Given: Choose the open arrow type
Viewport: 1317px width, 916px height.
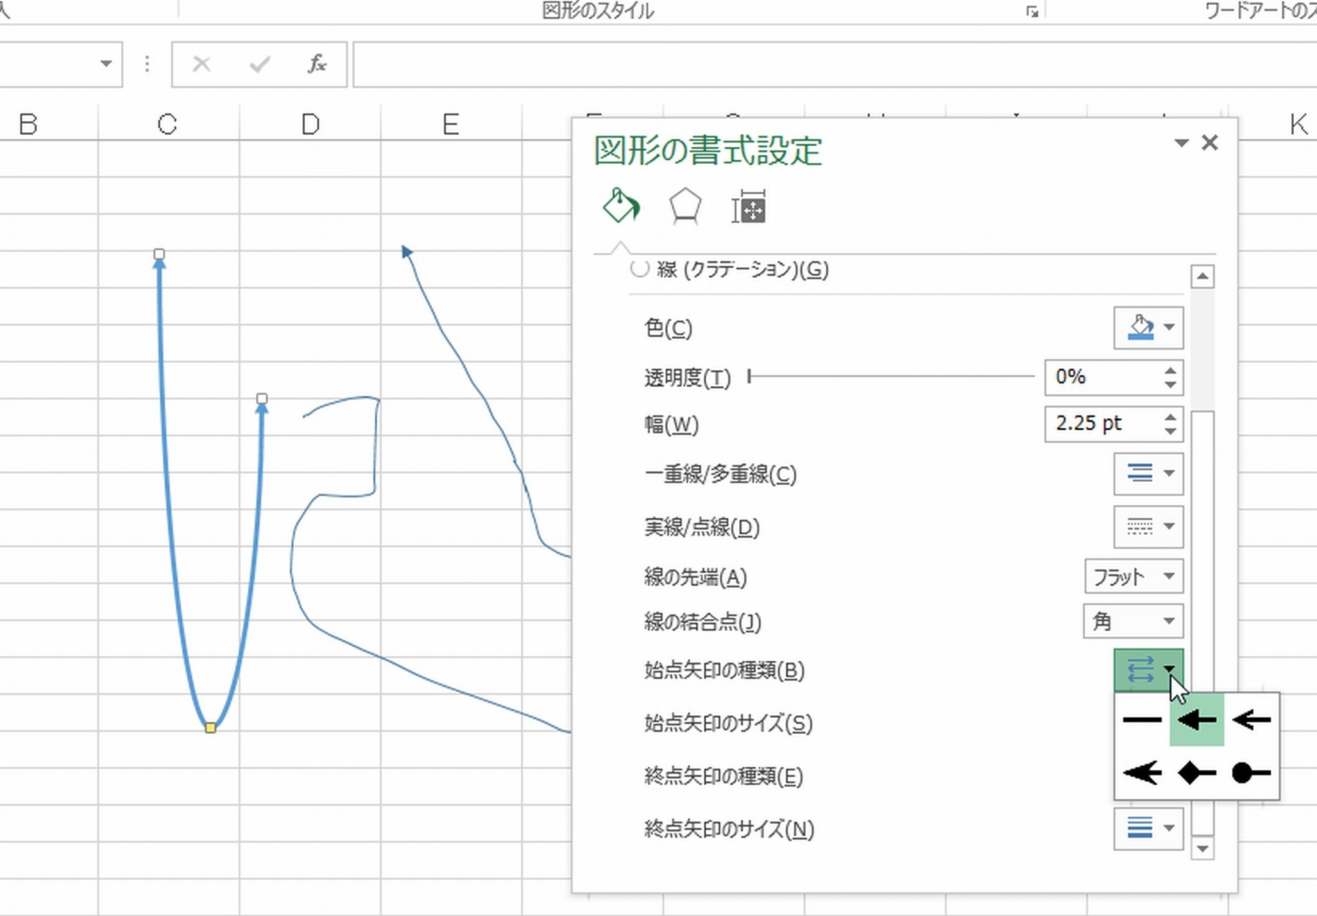Looking at the screenshot, I should (1251, 720).
